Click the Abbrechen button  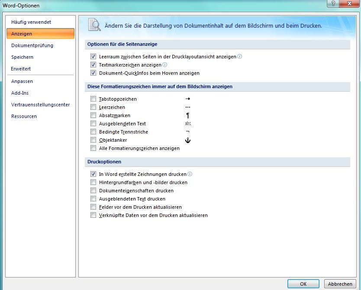(x=340, y=284)
